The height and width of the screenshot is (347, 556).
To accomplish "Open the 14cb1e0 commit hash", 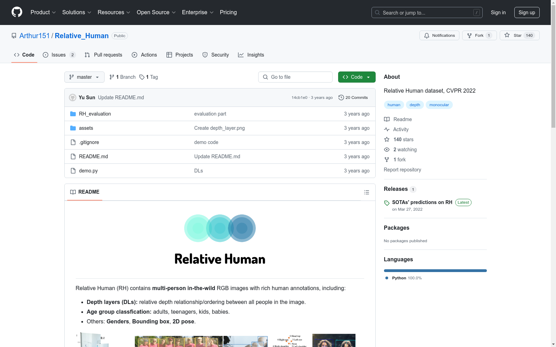I will click(300, 98).
